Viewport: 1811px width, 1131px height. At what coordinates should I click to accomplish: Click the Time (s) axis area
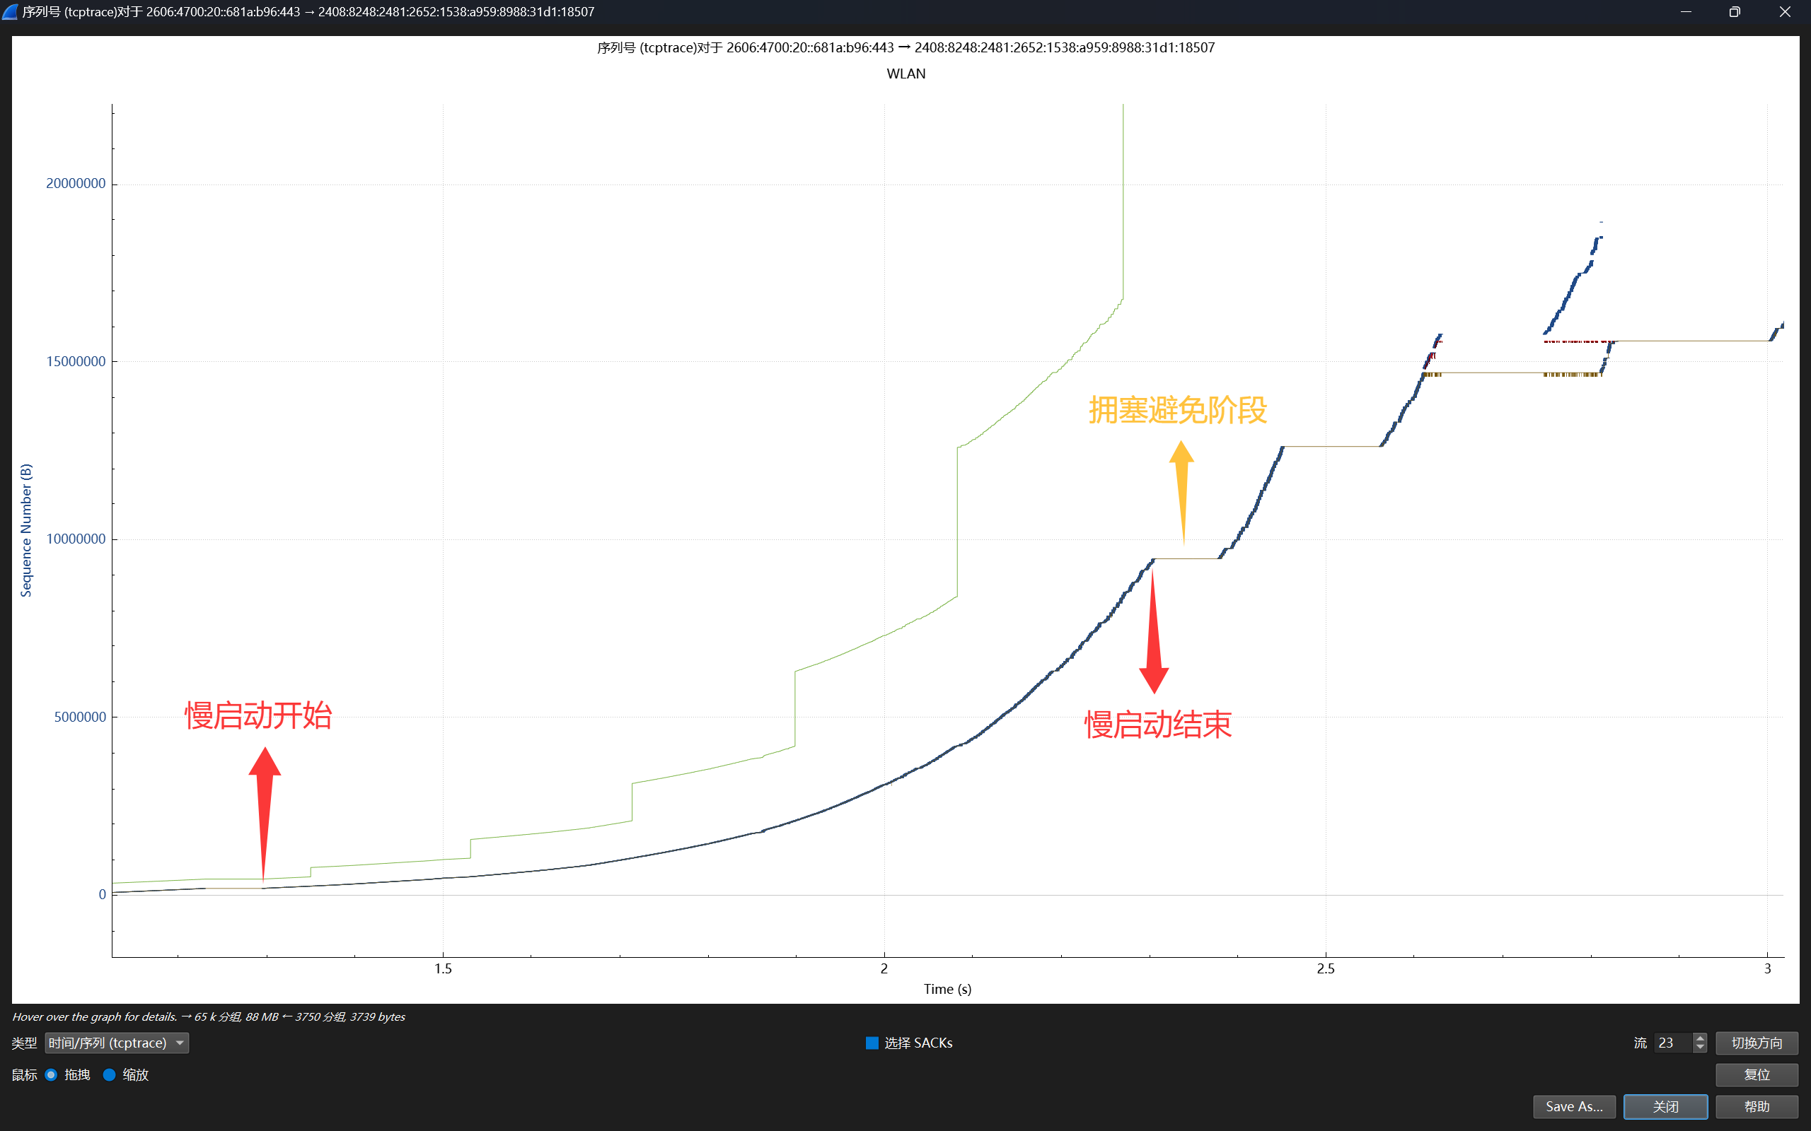click(x=946, y=988)
